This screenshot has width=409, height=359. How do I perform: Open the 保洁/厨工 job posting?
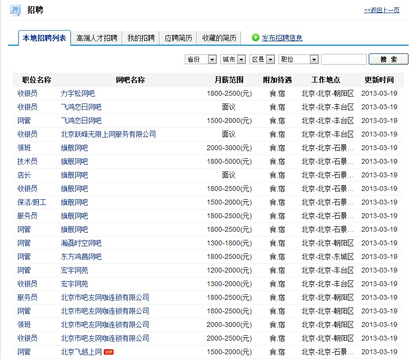32,202
